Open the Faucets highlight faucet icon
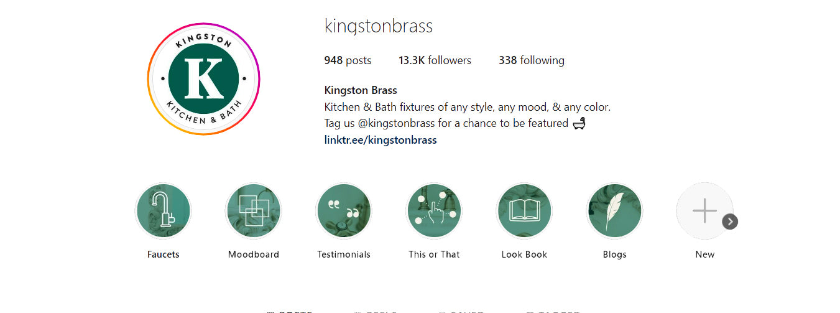This screenshot has height=313, width=840. point(163,210)
